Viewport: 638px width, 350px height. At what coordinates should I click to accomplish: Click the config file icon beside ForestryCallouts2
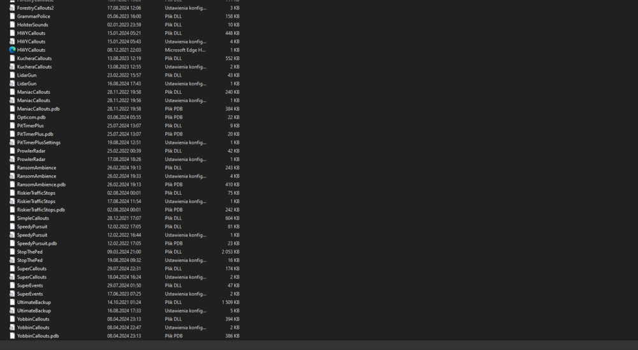tap(12, 8)
